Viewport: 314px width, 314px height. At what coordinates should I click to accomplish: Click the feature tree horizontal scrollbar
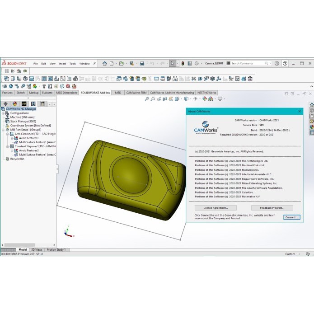click(19, 245)
